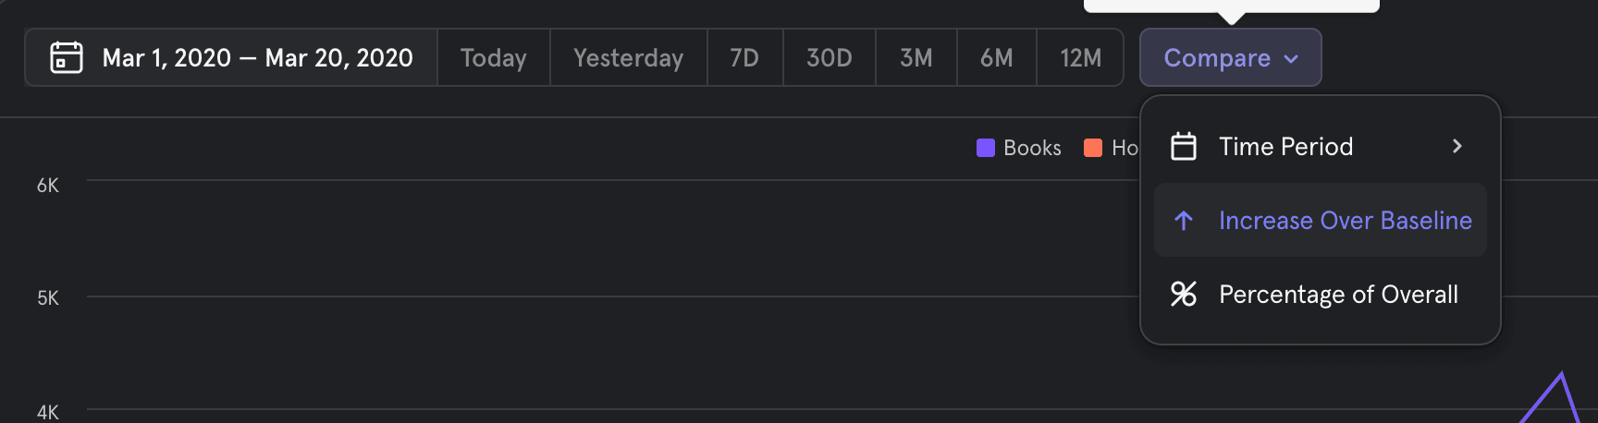Click the percent sign icon
The width and height of the screenshot is (1598, 423).
point(1184,294)
